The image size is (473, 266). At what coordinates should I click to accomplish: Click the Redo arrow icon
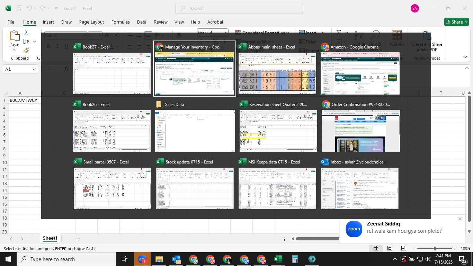[x=43, y=8]
